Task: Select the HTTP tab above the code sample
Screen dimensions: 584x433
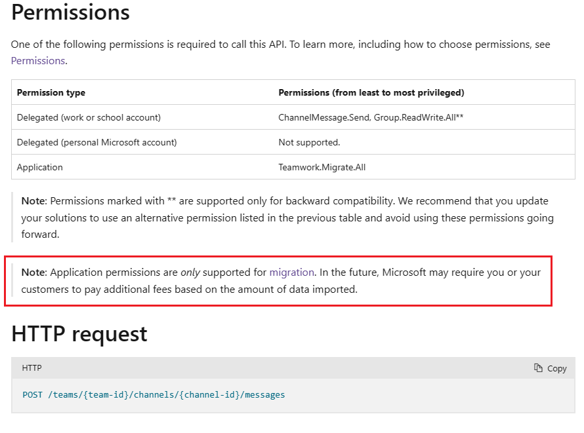Action: (31, 368)
